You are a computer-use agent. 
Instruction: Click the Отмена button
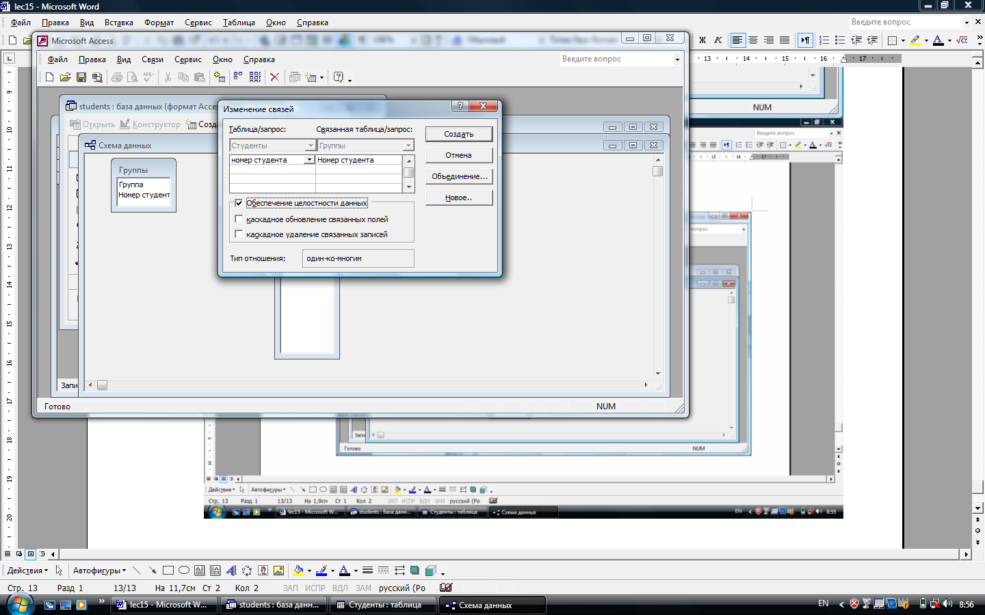point(459,155)
